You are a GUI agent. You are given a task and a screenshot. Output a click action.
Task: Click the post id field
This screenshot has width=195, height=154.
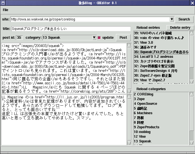coord(19,38)
